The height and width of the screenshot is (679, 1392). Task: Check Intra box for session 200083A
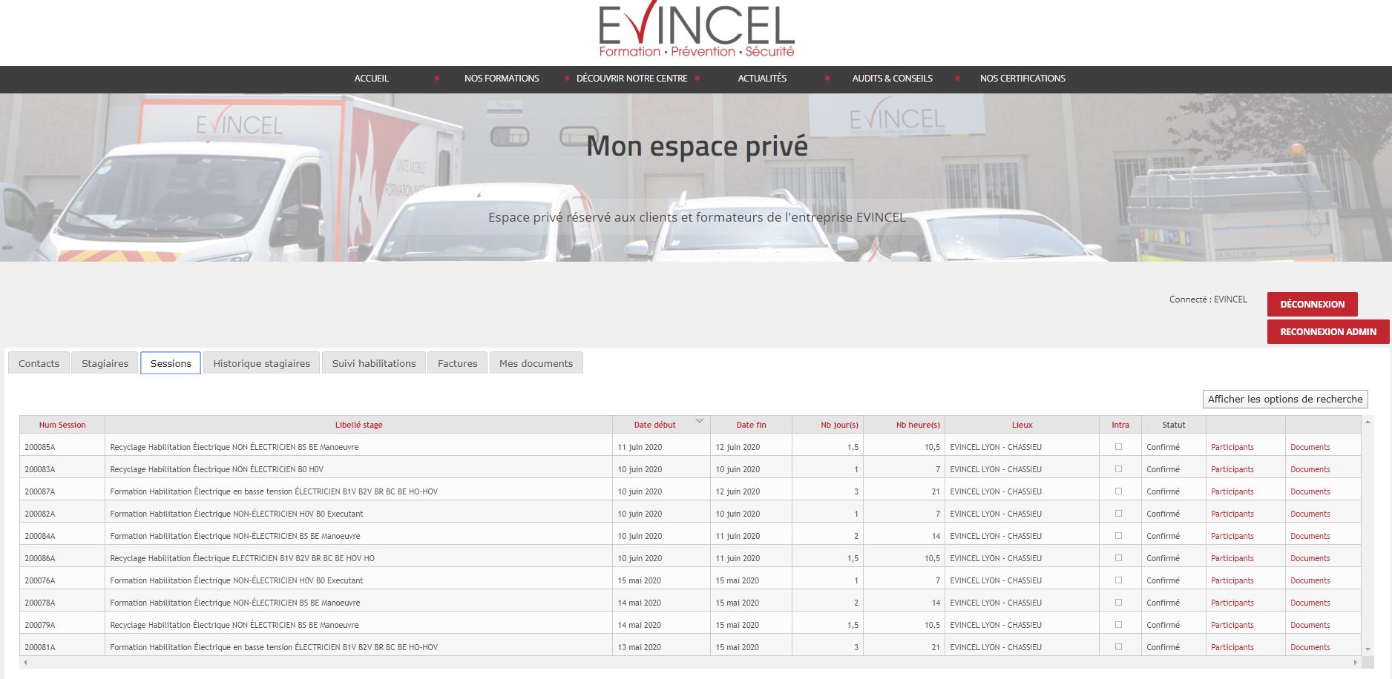click(x=1119, y=469)
